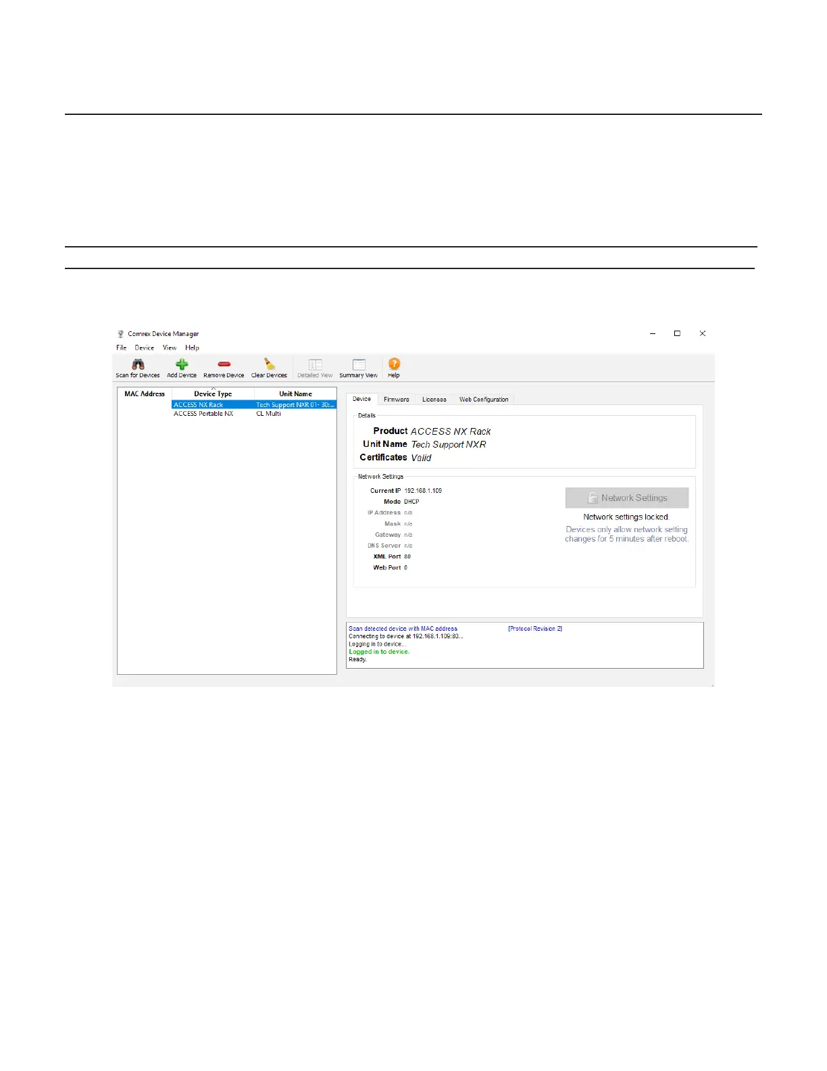Select the Device tab

tap(362, 399)
